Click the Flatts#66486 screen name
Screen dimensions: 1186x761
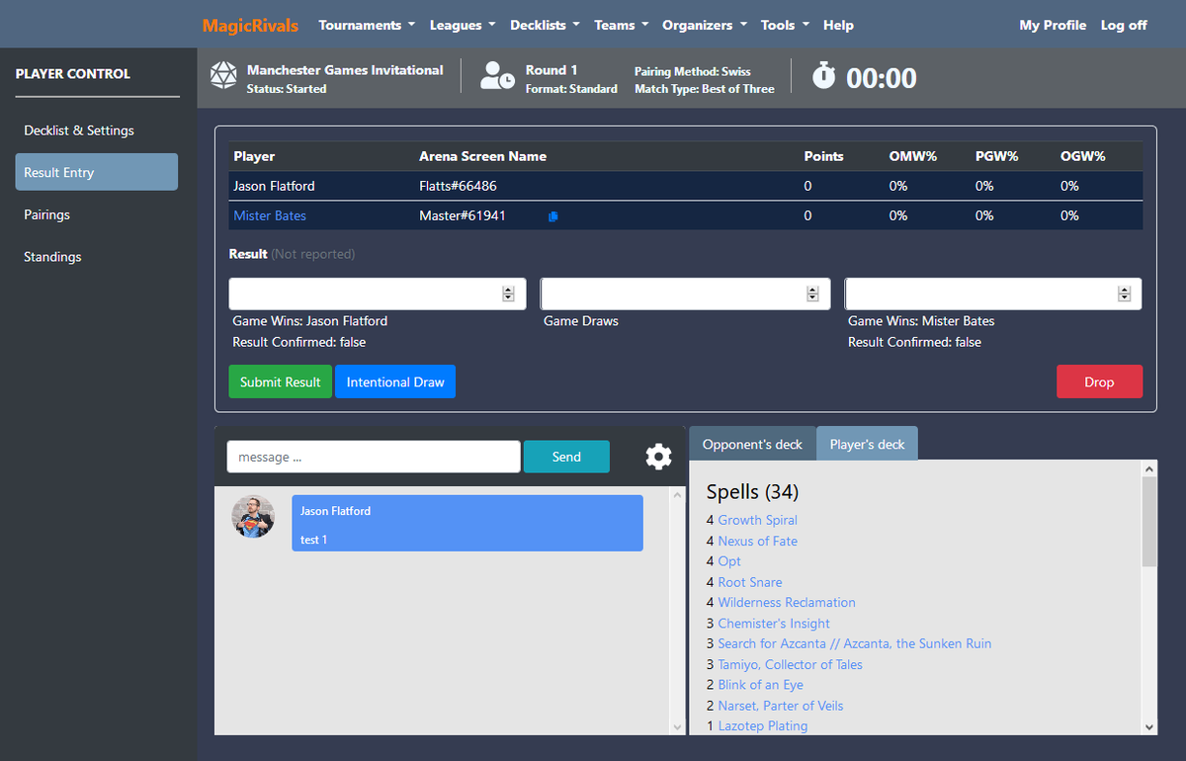coord(458,186)
